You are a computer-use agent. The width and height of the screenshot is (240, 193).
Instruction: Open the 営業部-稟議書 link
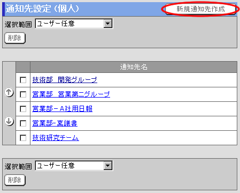click(x=55, y=123)
